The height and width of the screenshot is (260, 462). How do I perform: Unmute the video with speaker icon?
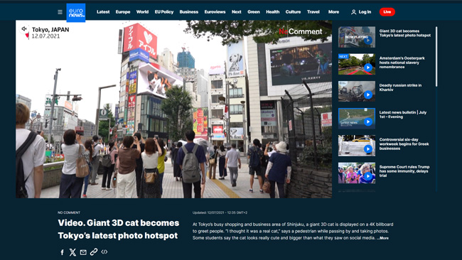click(24, 28)
